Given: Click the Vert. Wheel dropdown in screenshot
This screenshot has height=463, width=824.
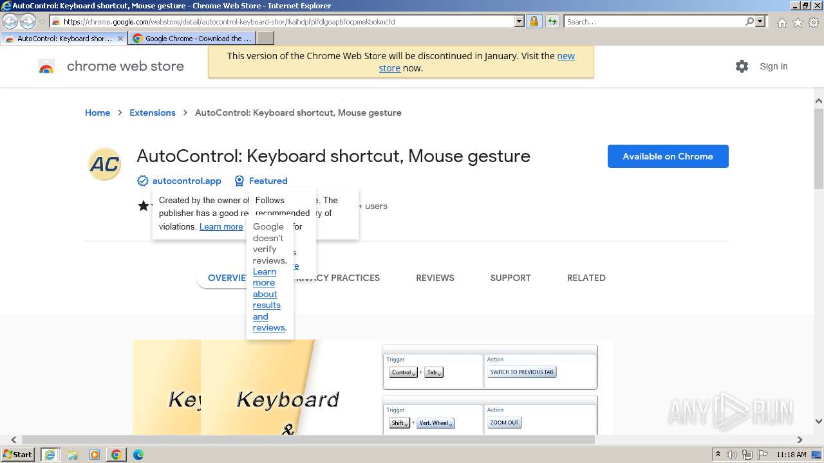Looking at the screenshot, I should pos(435,422).
